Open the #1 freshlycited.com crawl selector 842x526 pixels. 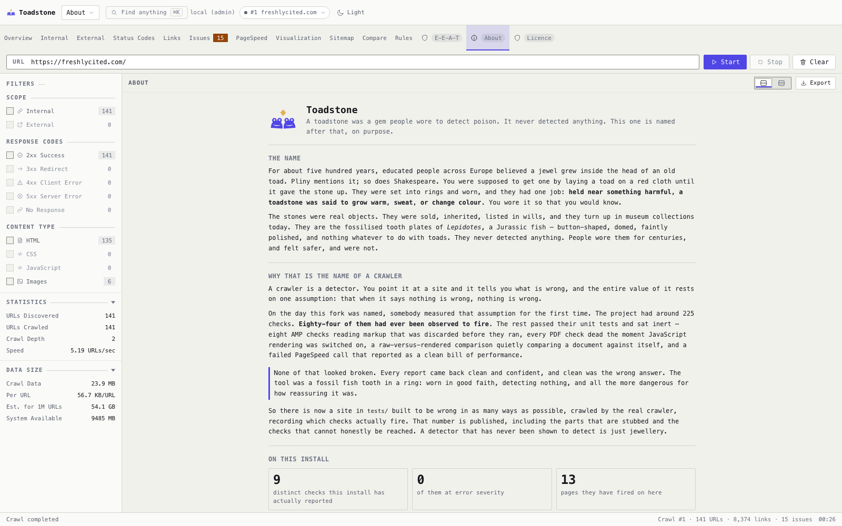(285, 13)
